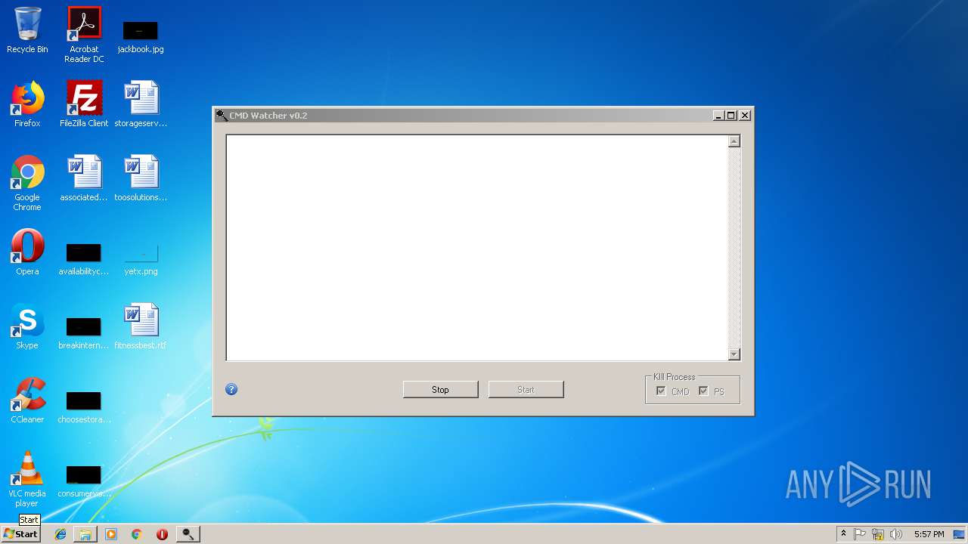Select the Acrobat Reader DC shortcut

[84, 34]
